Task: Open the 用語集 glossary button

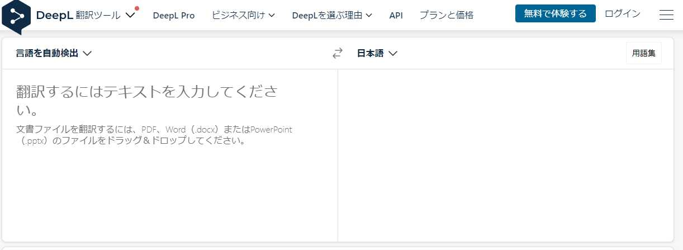Action: pyautogui.click(x=643, y=54)
